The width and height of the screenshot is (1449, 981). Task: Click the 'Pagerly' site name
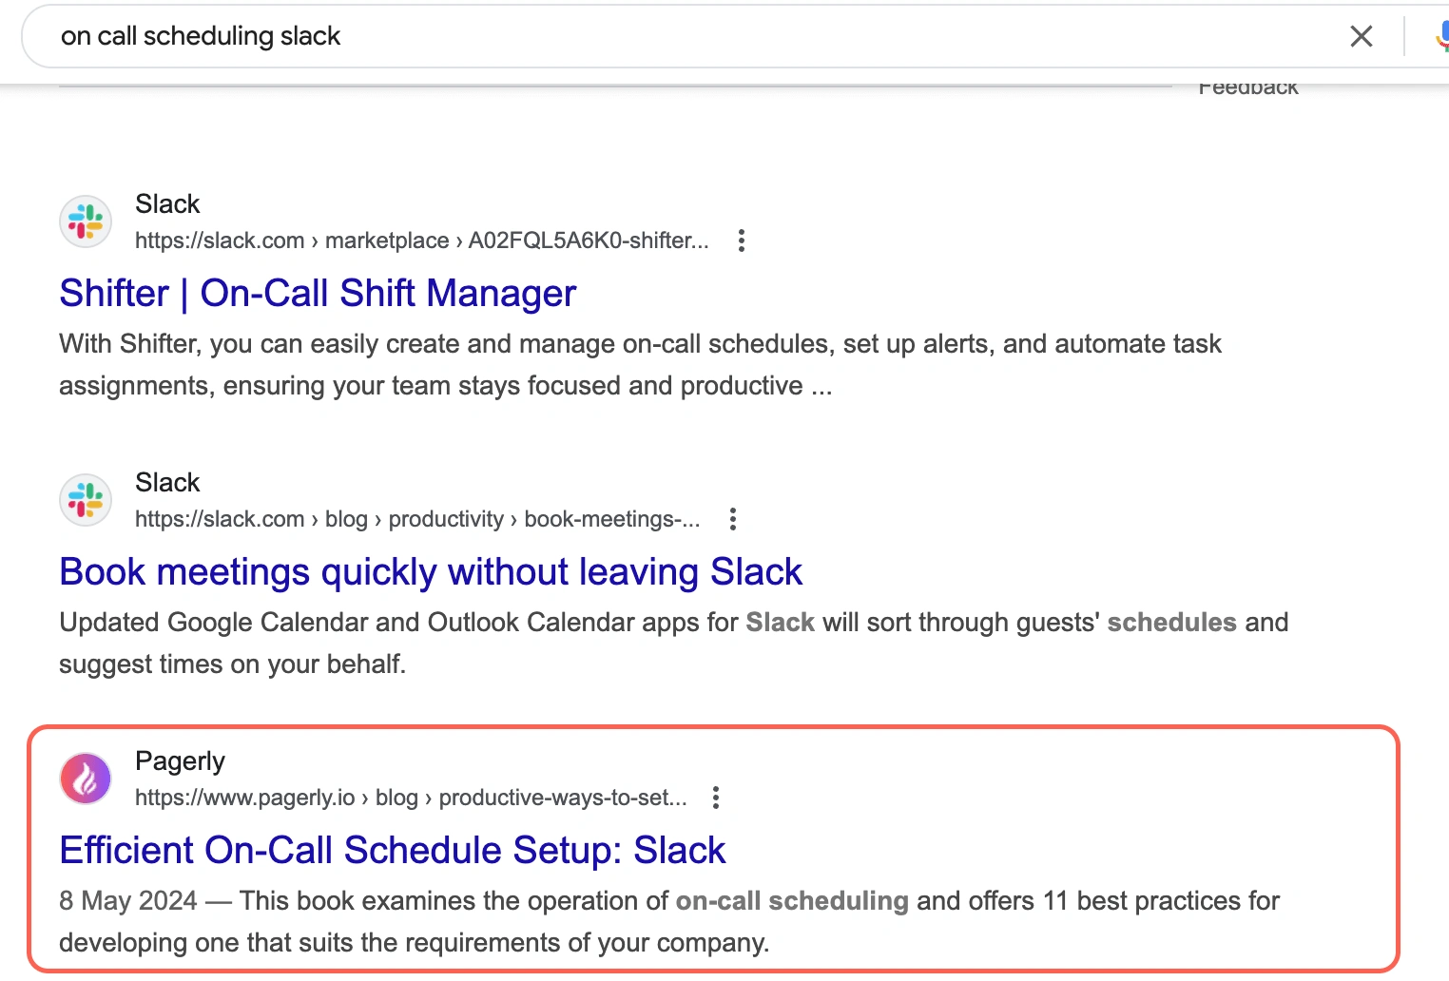(x=180, y=761)
